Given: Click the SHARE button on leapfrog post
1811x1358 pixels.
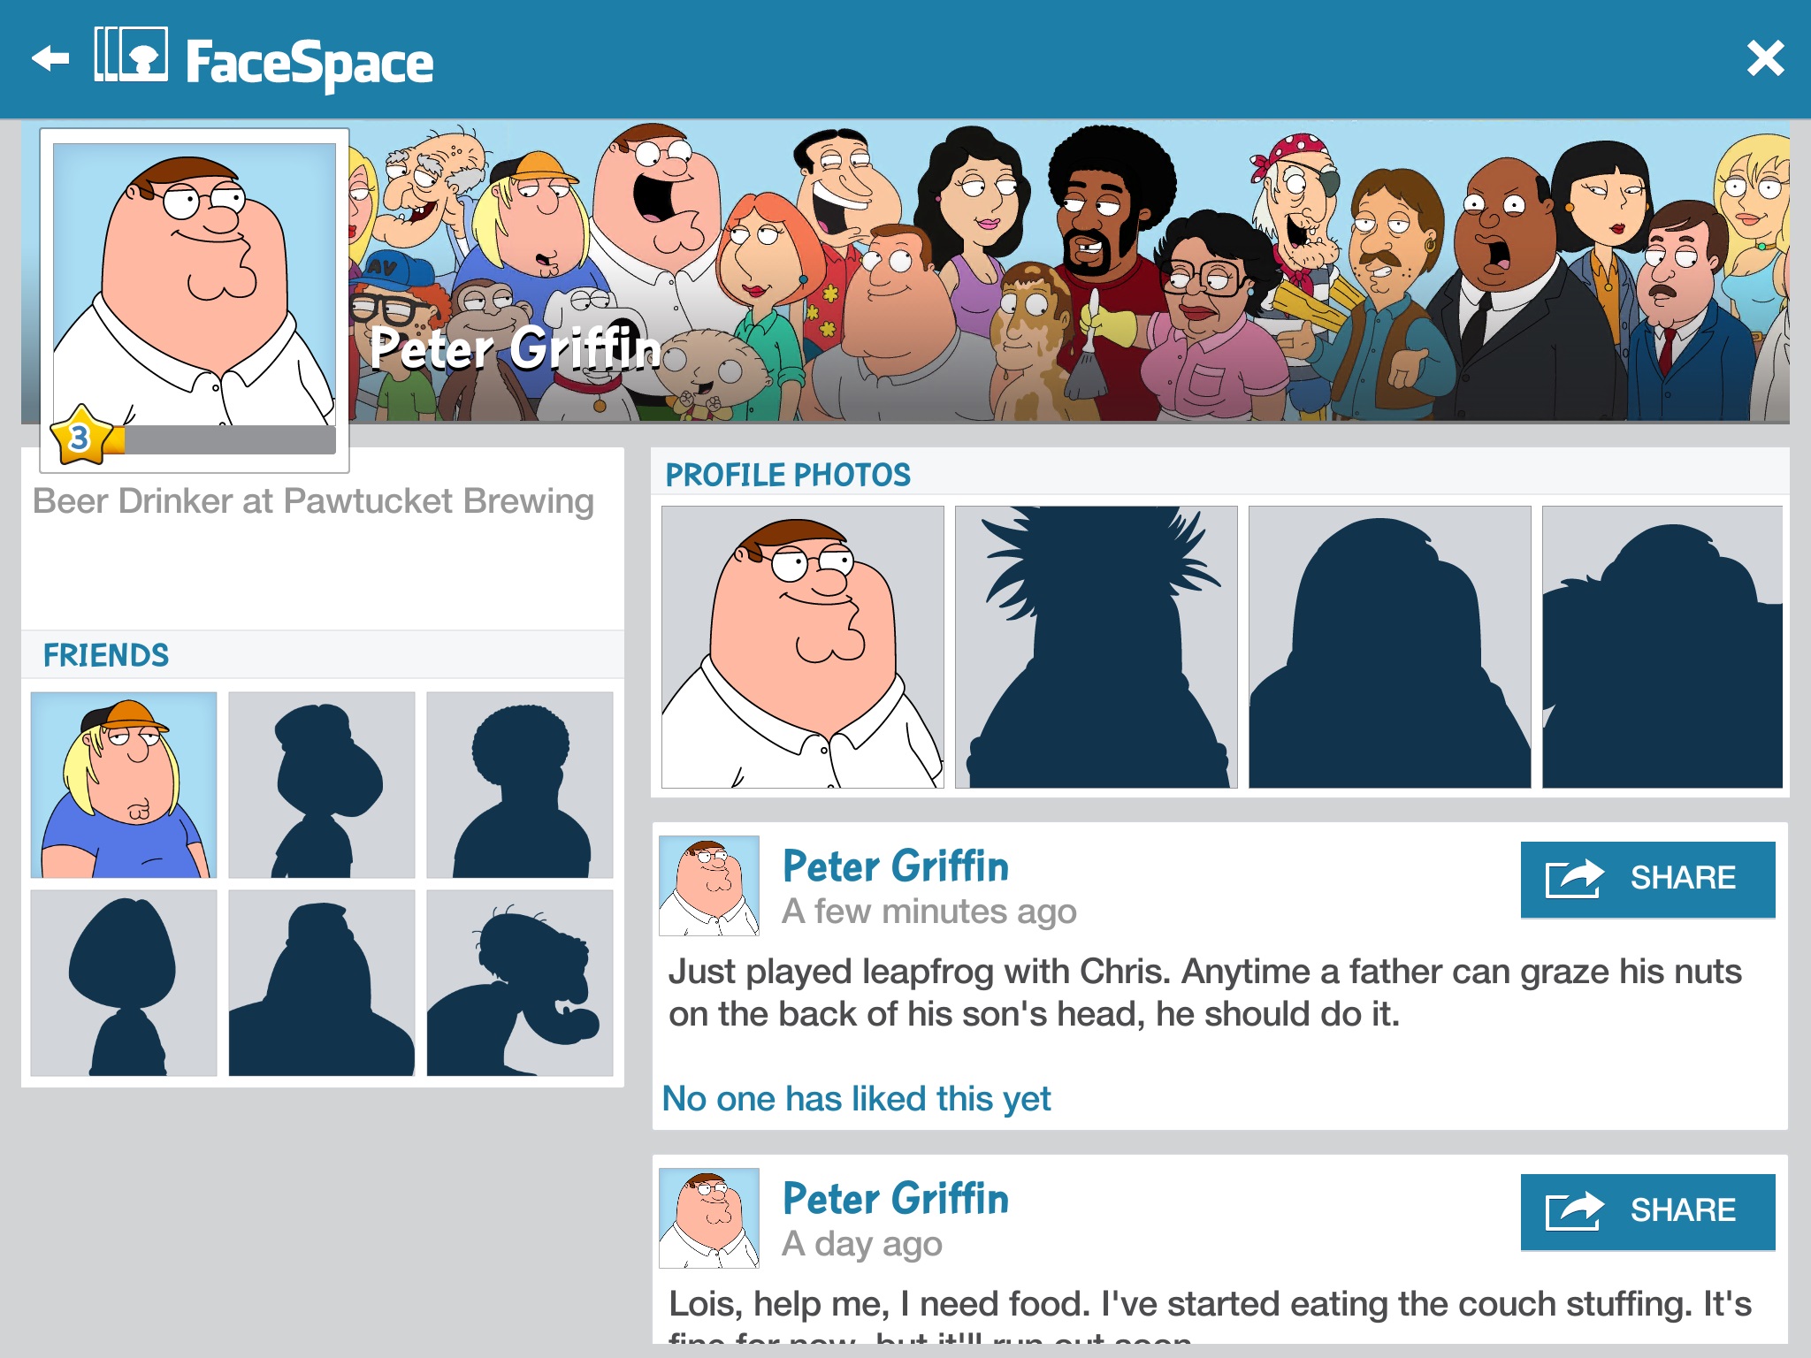Looking at the screenshot, I should pos(1648,880).
